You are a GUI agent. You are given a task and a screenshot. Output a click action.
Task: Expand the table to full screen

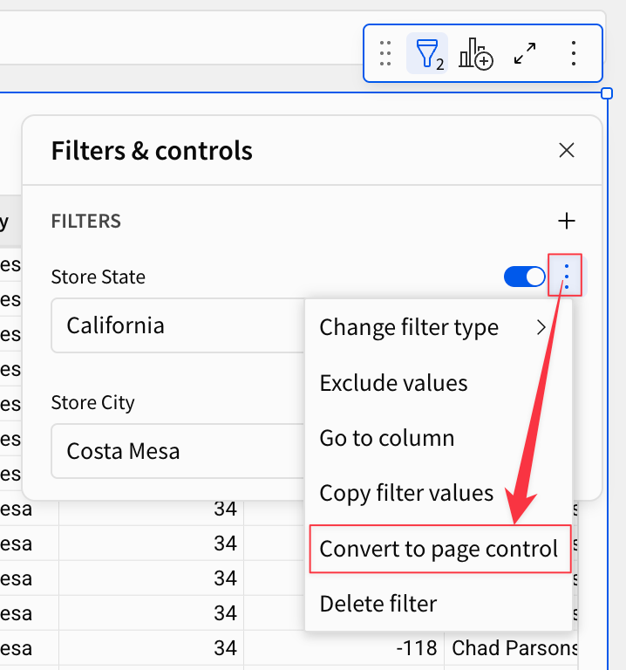coord(525,54)
